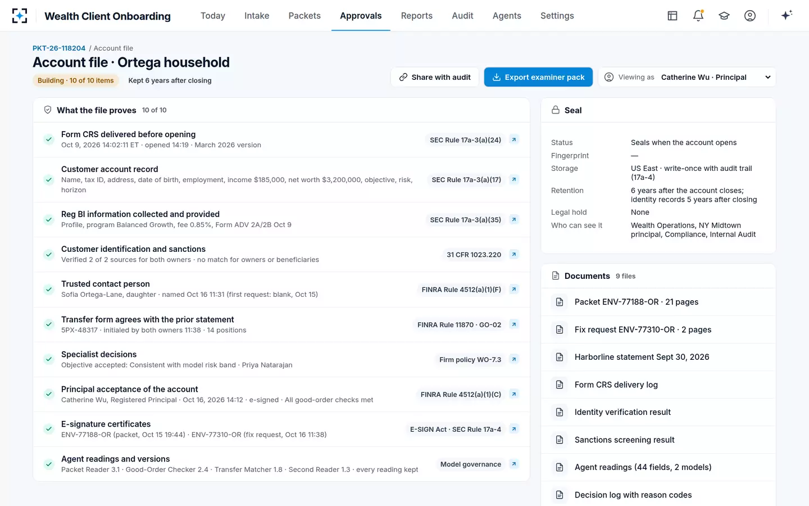
Task: Open Firm policy WO-7.3 reference arrow
Action: point(513,359)
